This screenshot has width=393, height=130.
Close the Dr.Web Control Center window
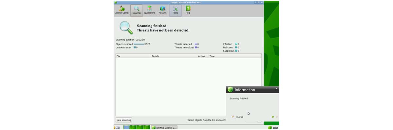click(262, 2)
